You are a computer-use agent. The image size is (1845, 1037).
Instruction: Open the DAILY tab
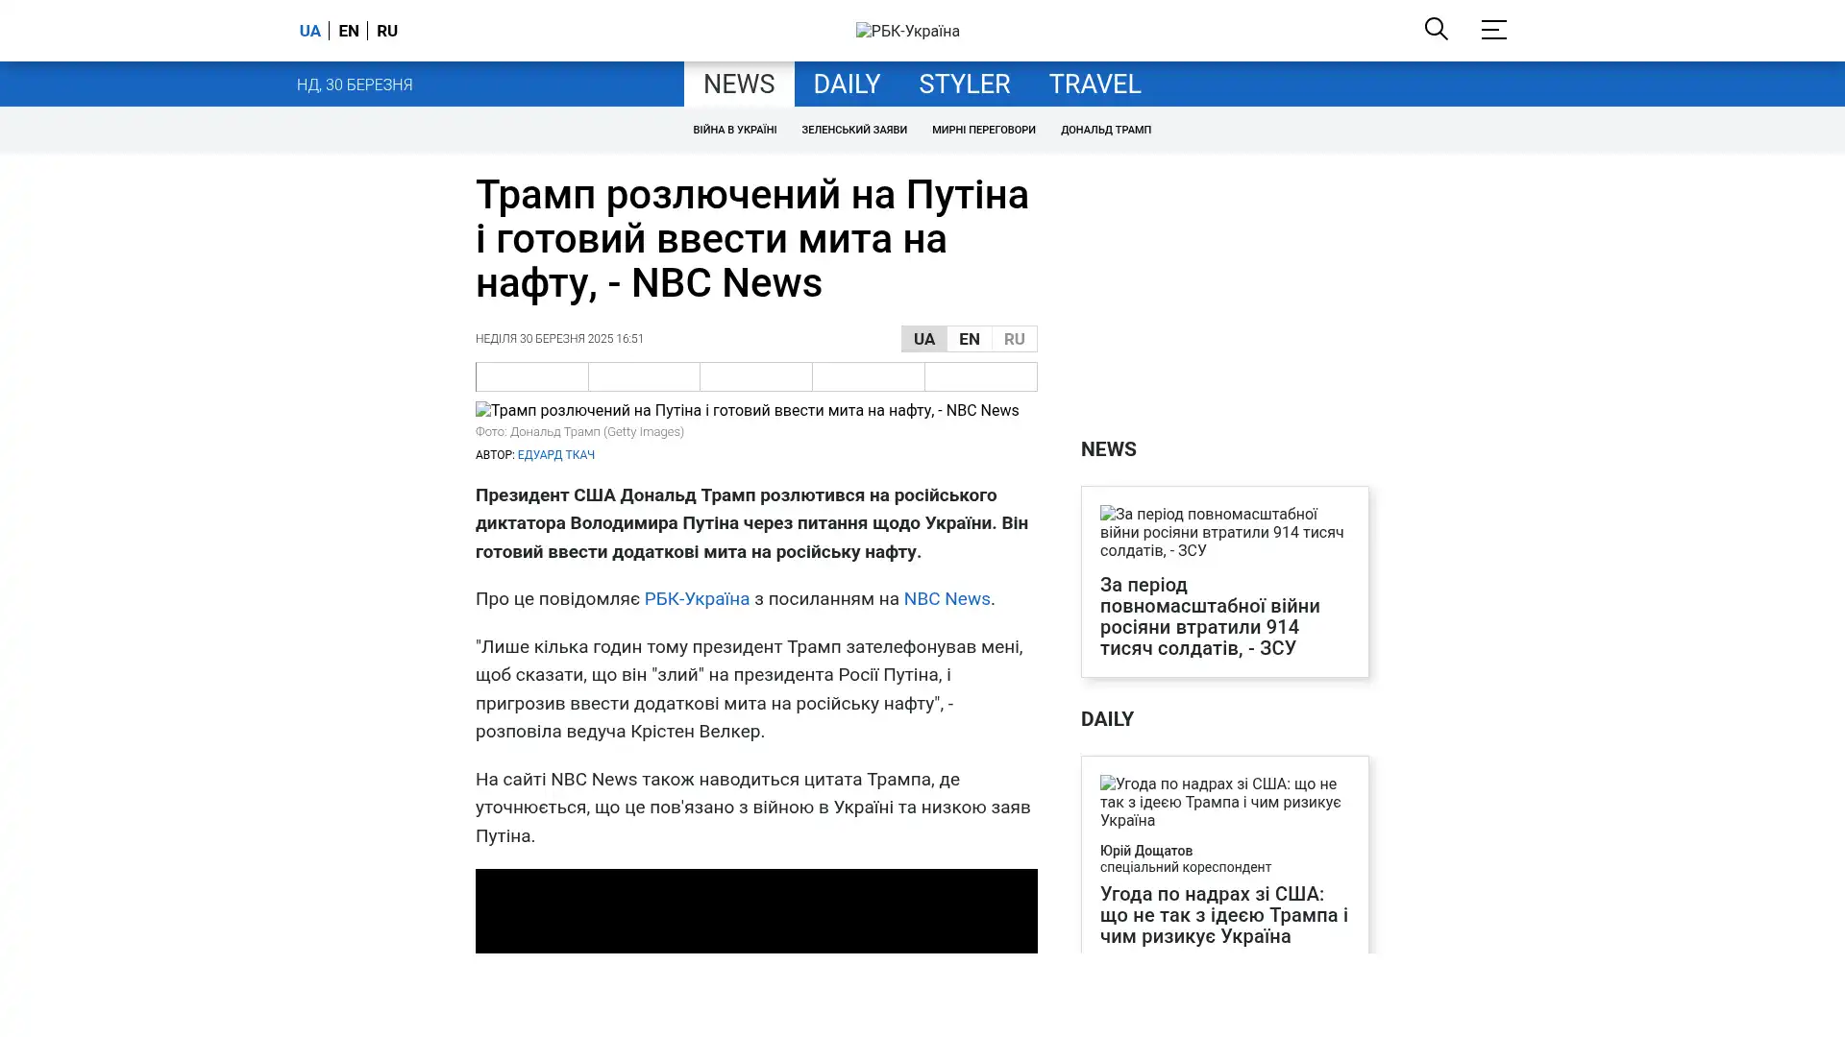tap(847, 84)
